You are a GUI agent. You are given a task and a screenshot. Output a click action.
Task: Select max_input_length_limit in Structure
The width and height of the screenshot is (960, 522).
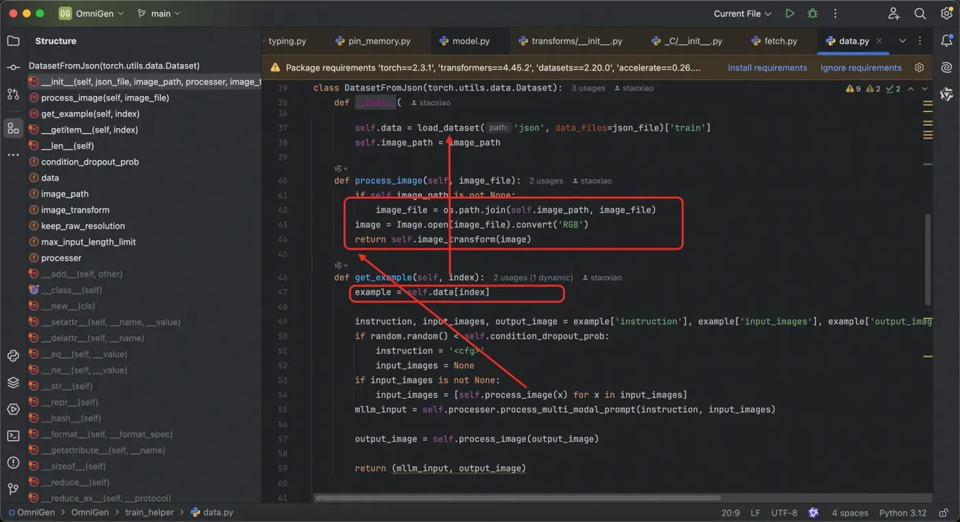88,242
